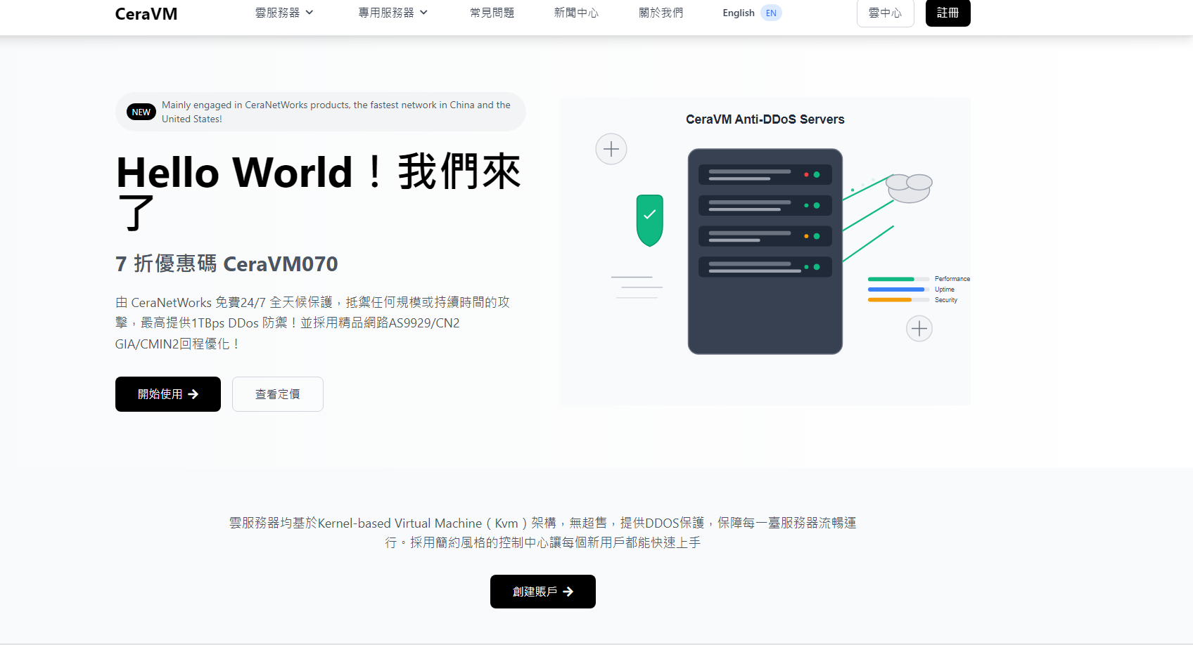The height and width of the screenshot is (645, 1193).
Task: Open the 常見問題 page
Action: (492, 13)
